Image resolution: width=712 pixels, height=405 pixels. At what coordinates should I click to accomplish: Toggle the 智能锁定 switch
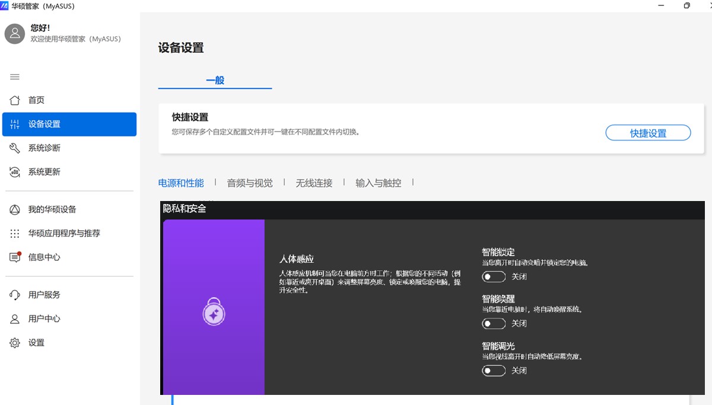click(x=494, y=276)
